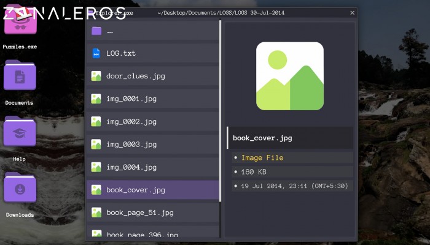Select img_0002.jpg in file list
430x245 pixels.
click(131, 121)
